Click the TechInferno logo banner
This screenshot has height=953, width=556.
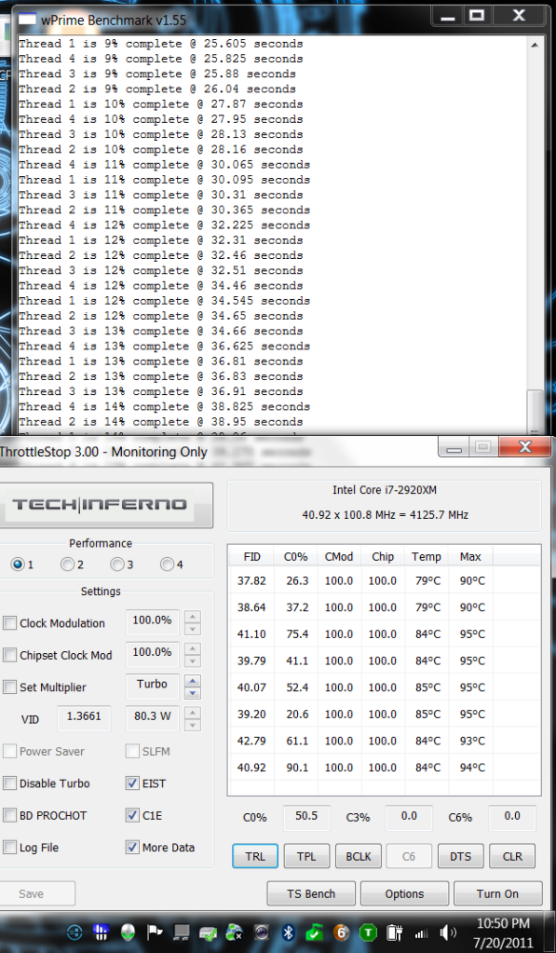106,505
